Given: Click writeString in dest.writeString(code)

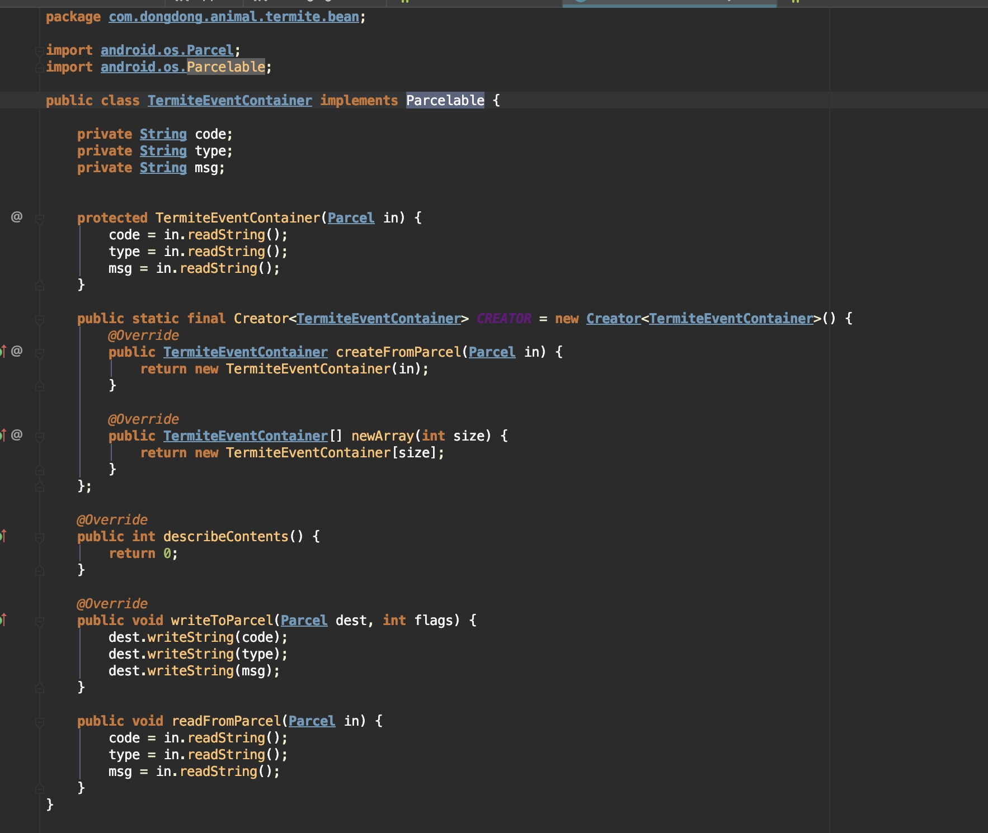Looking at the screenshot, I should tap(191, 637).
